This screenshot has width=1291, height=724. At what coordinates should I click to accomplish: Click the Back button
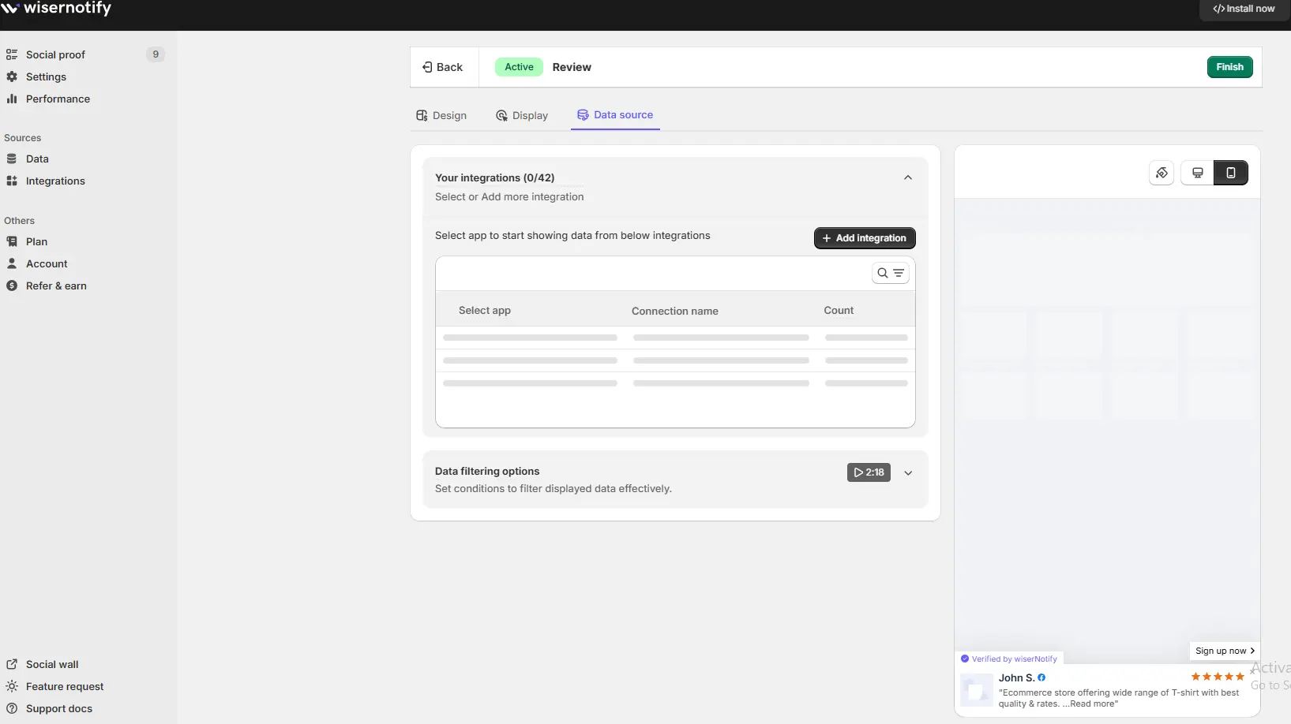point(443,67)
